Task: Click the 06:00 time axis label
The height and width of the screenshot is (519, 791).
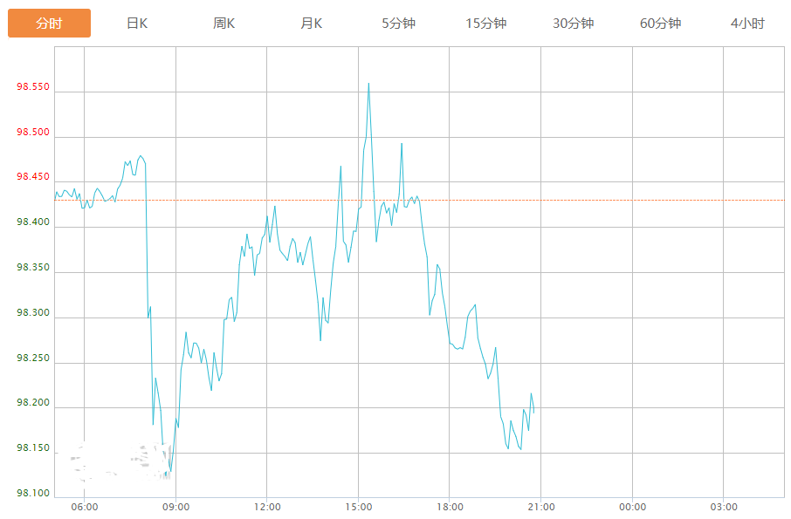Action: [84, 507]
